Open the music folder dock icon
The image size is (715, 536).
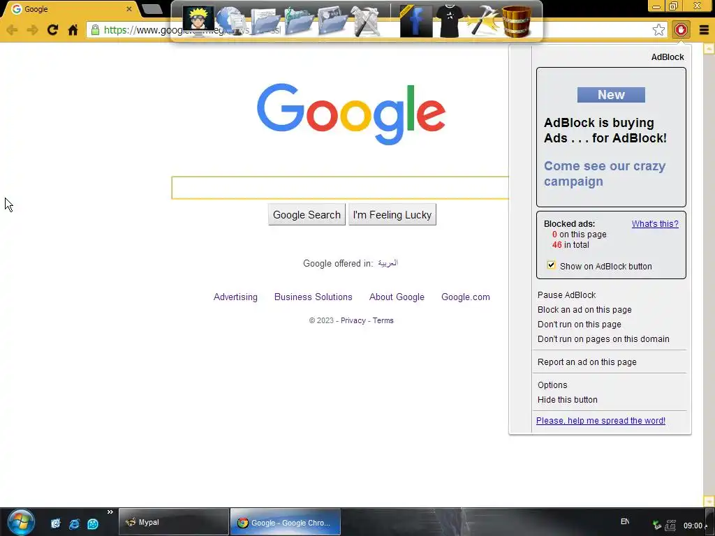(299, 20)
